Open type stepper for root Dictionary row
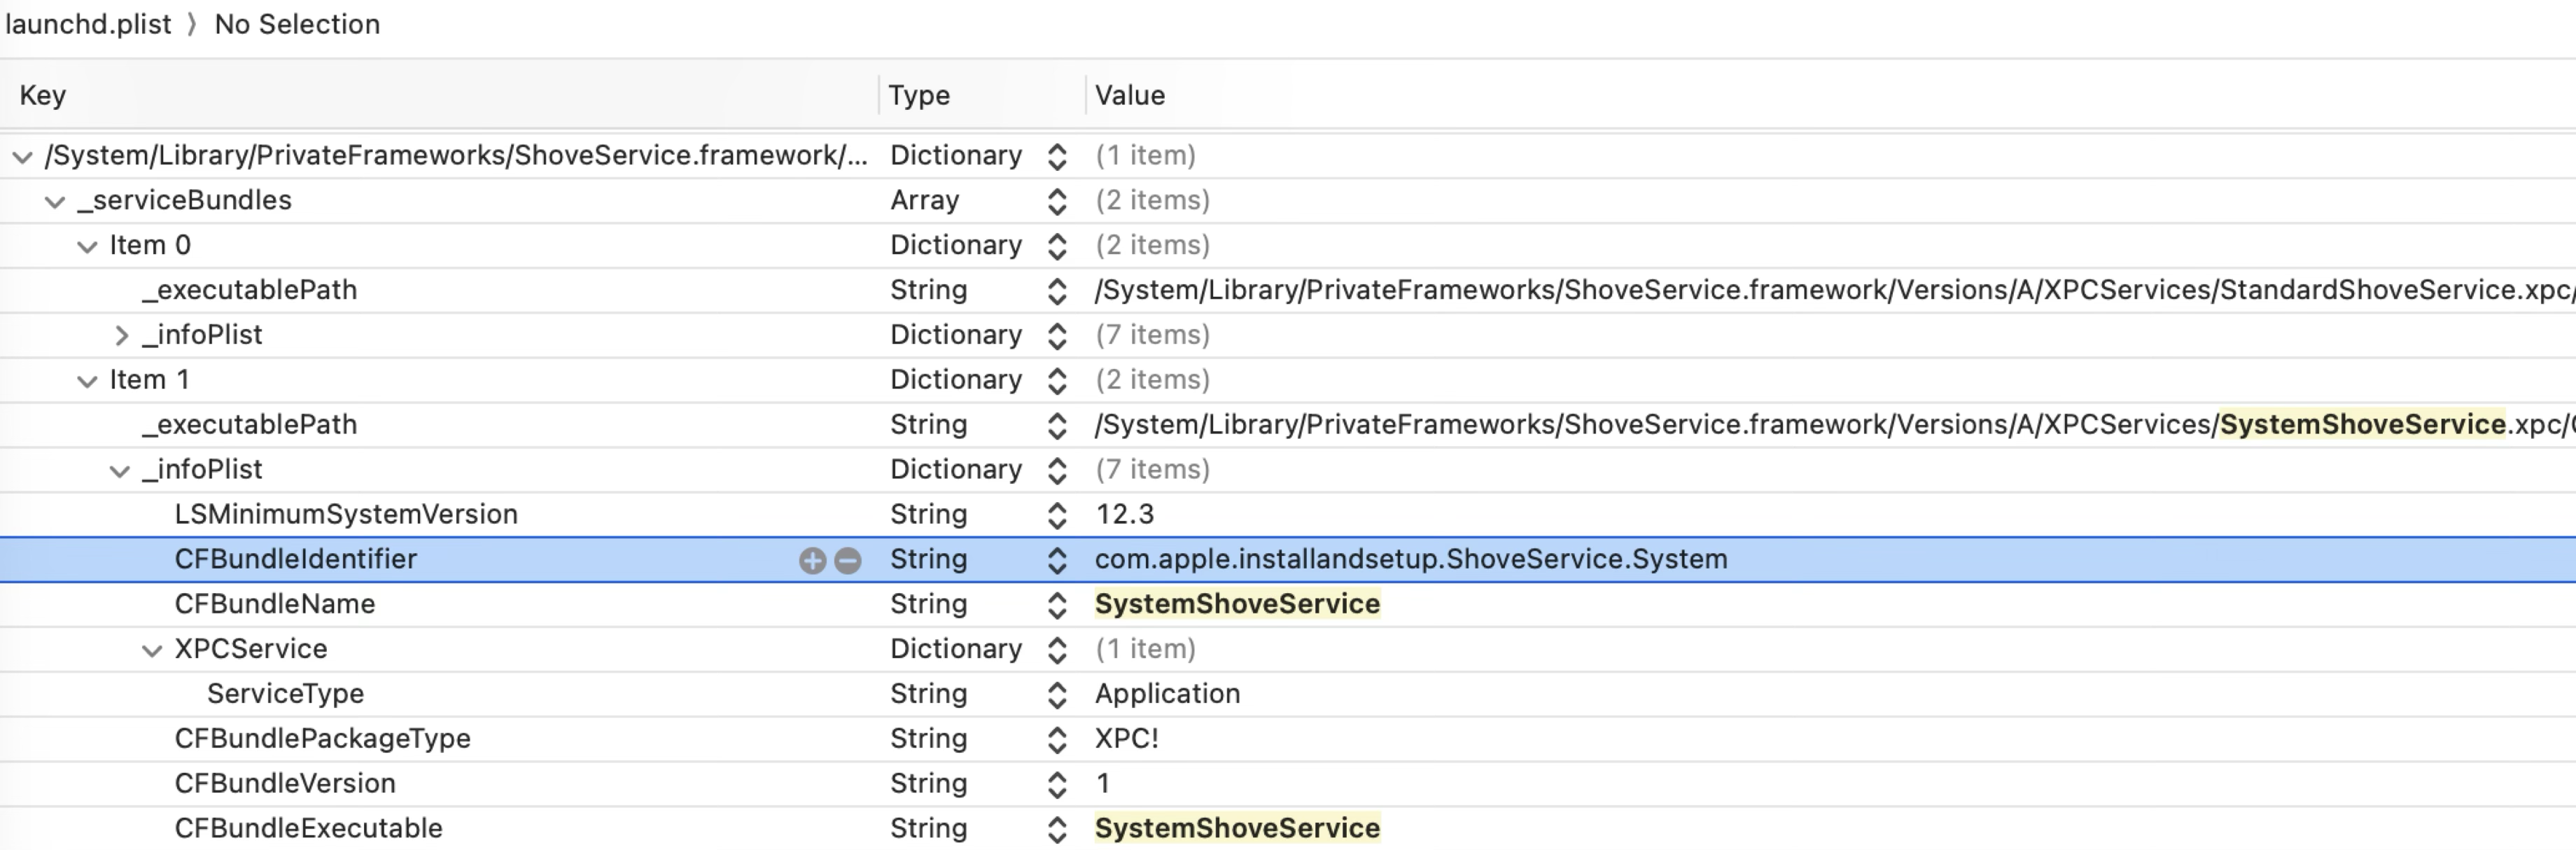The width and height of the screenshot is (2576, 850). (1057, 156)
